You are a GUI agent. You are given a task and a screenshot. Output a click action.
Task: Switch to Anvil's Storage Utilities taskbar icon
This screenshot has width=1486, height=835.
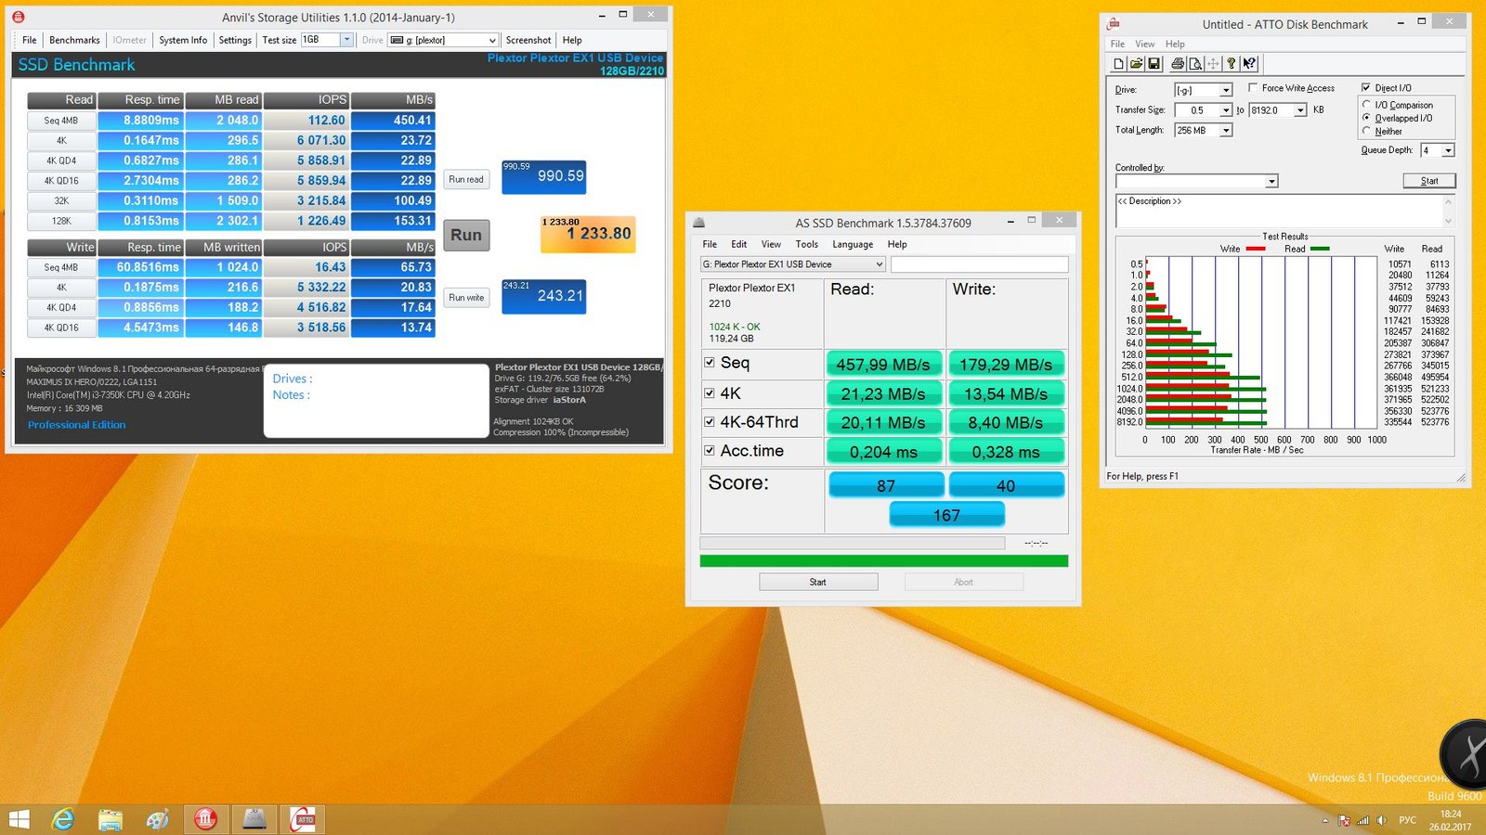206,819
